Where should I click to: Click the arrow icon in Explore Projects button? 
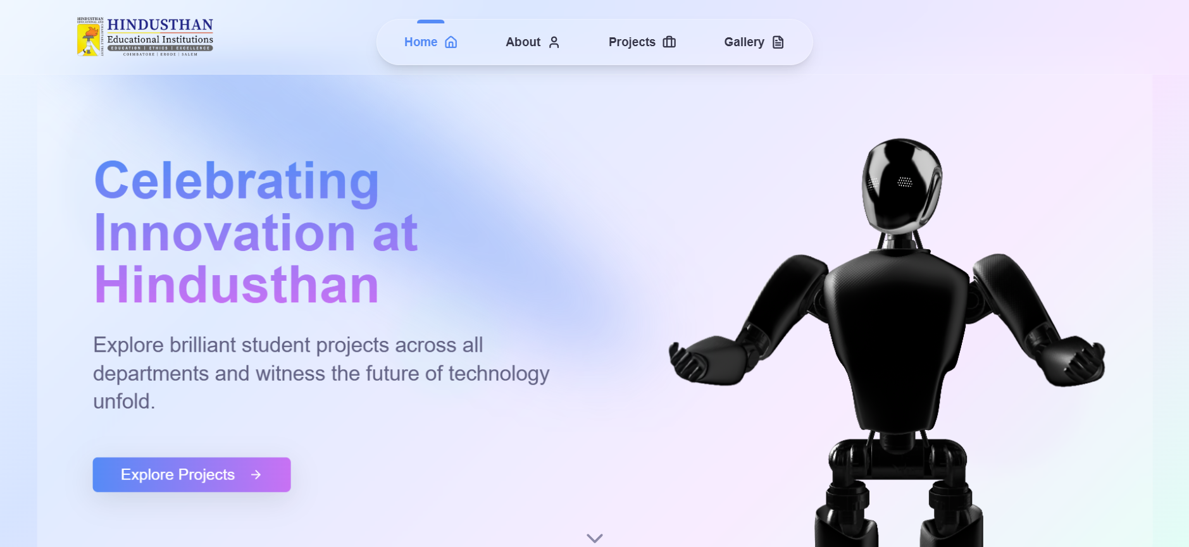pyautogui.click(x=256, y=475)
